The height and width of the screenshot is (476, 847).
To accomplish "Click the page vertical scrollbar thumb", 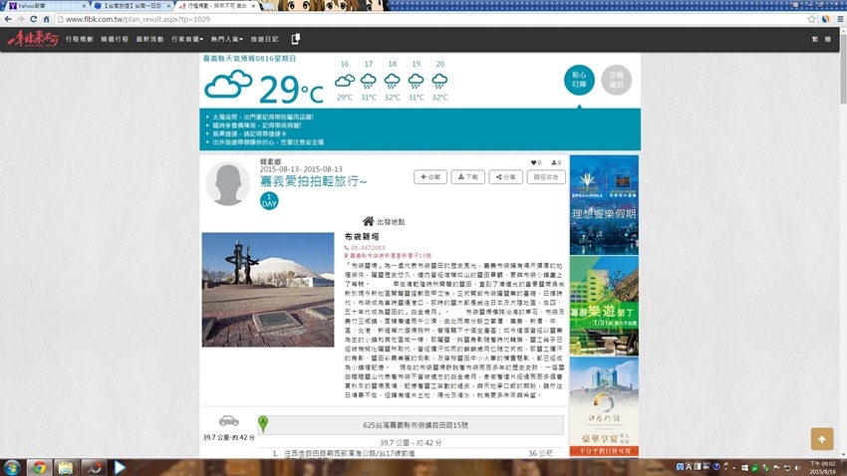I will [x=843, y=67].
